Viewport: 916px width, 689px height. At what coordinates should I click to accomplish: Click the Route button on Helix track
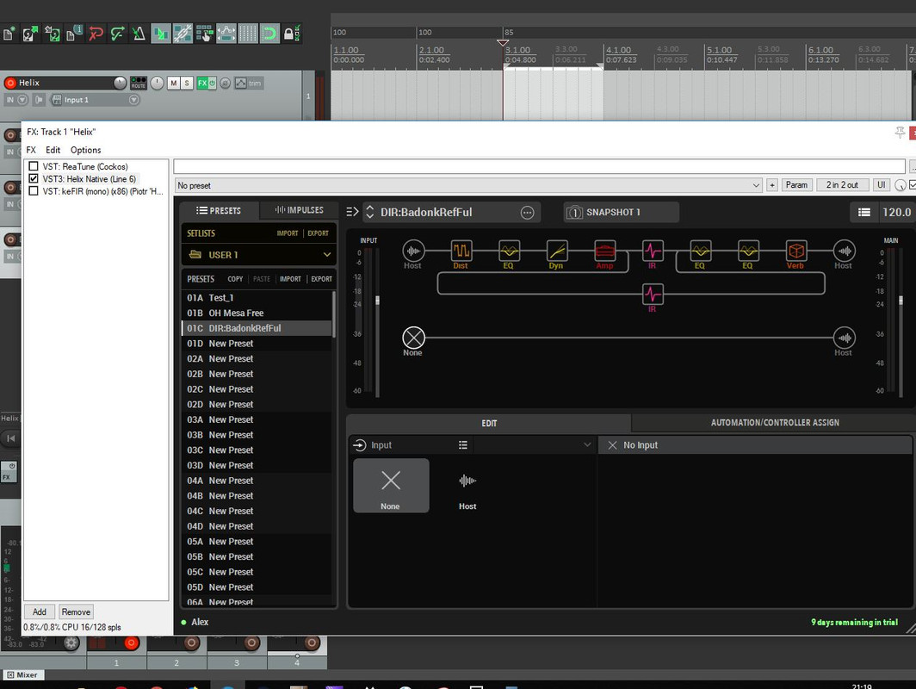pos(139,83)
